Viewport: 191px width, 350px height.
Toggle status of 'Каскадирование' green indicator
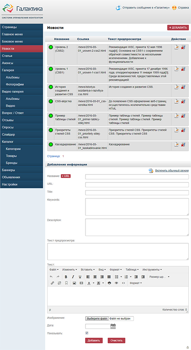[51, 145]
